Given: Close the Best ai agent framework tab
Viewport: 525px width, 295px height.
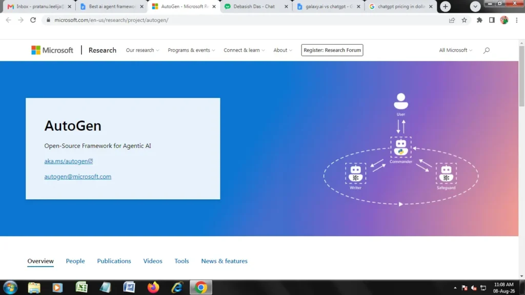Looking at the screenshot, I should pyautogui.click(x=142, y=6).
